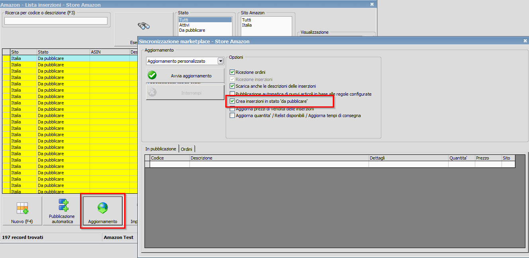Click the Interrompi button
529x258 pixels.
point(185,92)
